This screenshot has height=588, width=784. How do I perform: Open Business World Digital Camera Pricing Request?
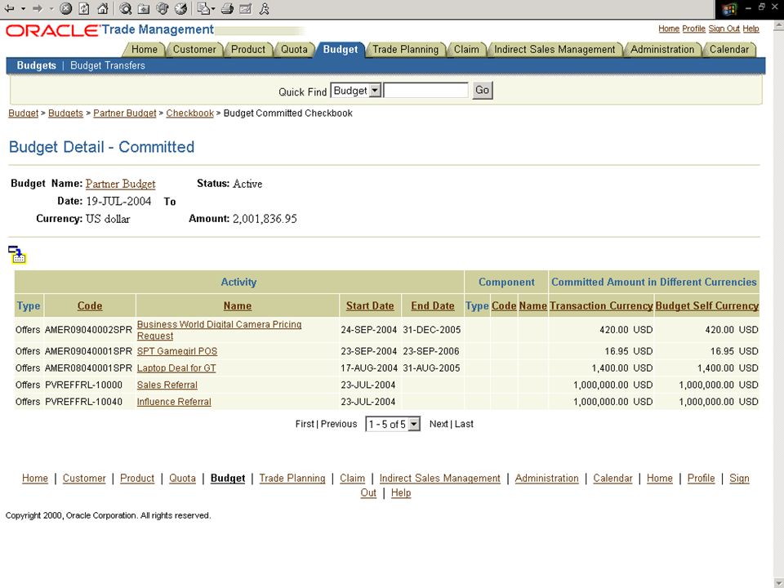(219, 330)
